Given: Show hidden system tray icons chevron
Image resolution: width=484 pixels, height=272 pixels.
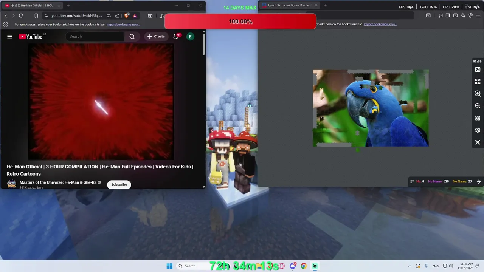Looking at the screenshot, I should pyautogui.click(x=410, y=266).
